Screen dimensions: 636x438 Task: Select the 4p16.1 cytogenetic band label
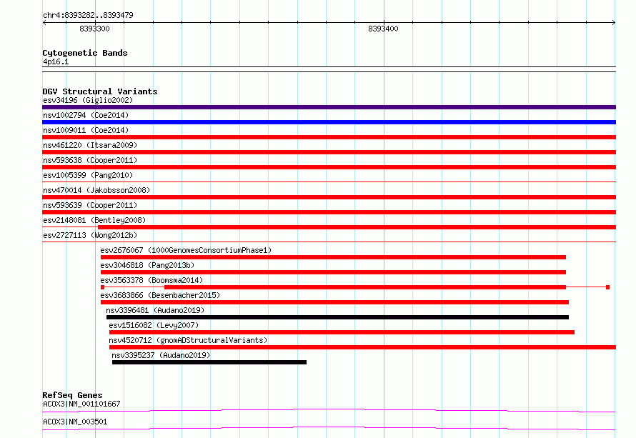56,61
